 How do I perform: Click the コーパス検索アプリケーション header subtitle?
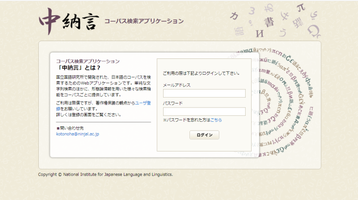point(144,21)
